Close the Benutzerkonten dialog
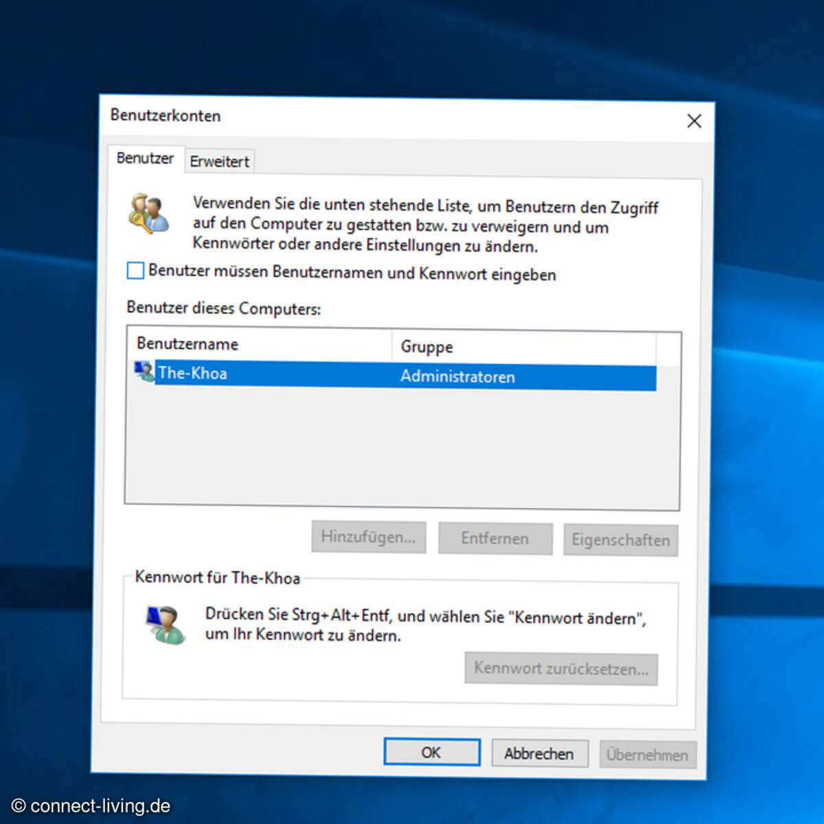 [694, 121]
